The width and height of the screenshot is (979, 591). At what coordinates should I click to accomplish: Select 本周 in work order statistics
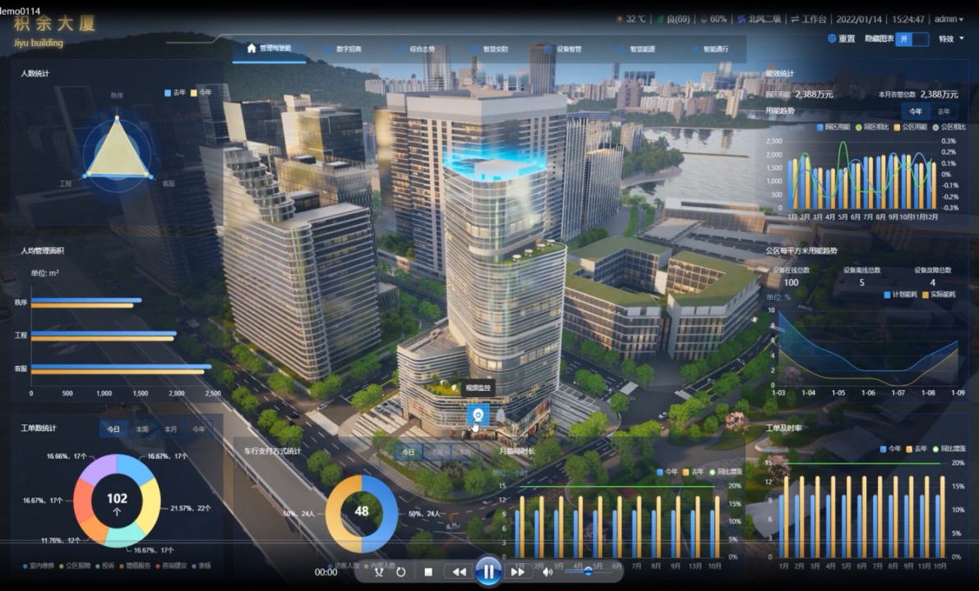click(x=141, y=429)
